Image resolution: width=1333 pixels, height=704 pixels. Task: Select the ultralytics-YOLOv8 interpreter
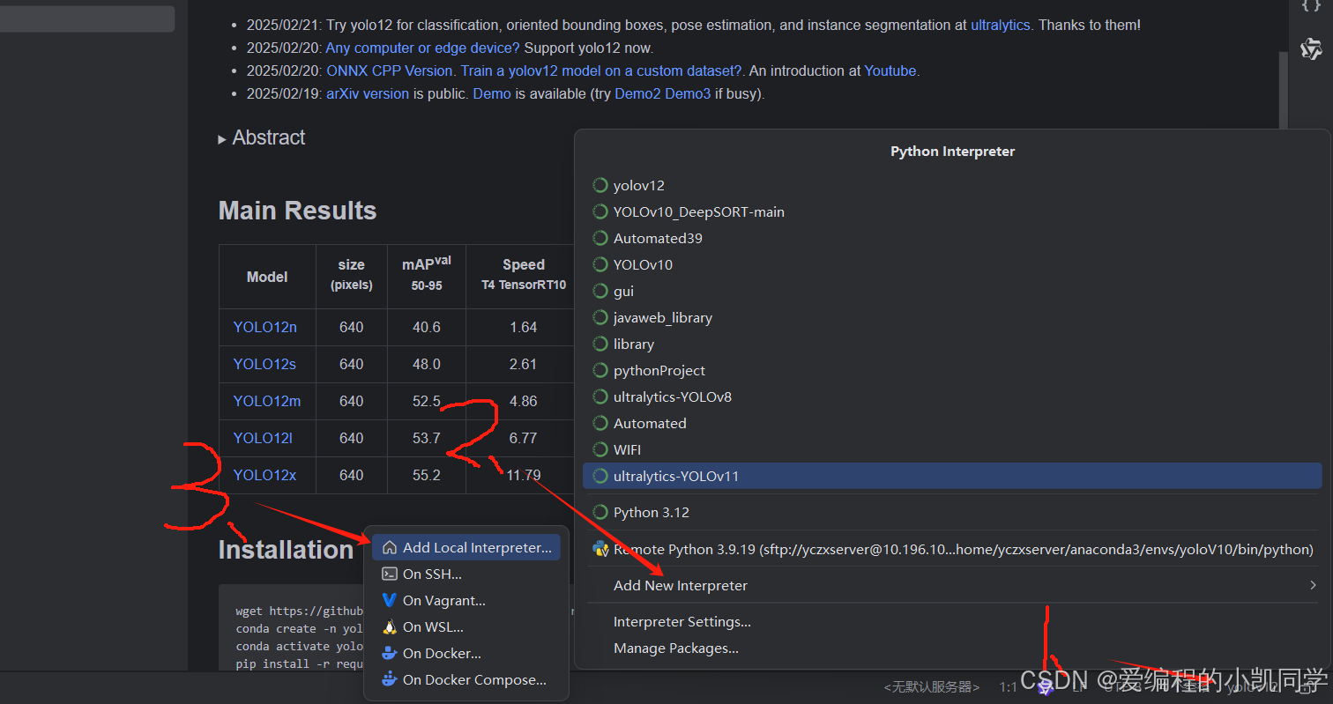coord(952,396)
